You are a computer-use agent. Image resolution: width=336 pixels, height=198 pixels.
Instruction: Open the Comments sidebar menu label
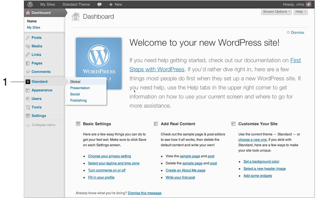(41, 72)
